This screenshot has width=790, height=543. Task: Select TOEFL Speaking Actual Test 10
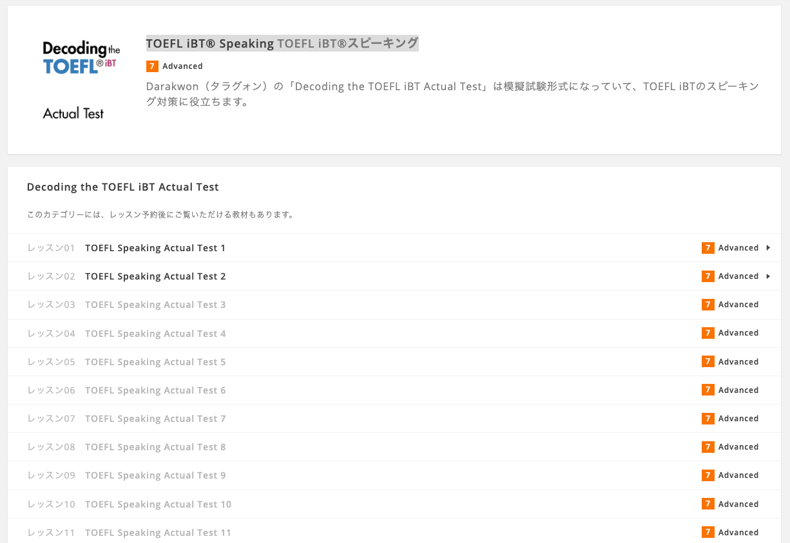159,504
